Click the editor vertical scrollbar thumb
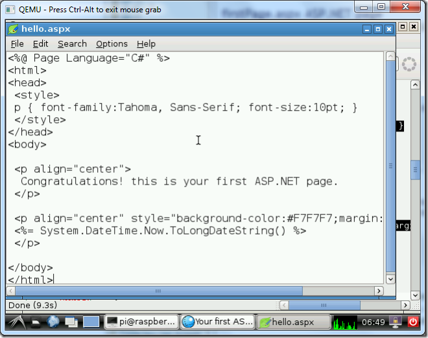The image size is (428, 338). point(390,166)
